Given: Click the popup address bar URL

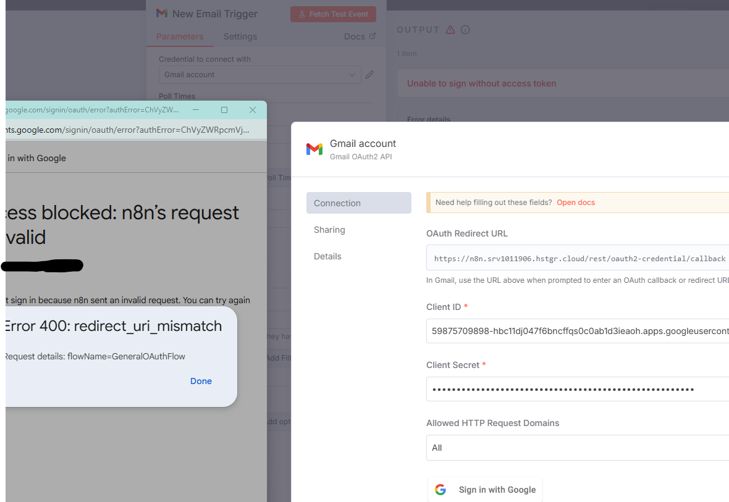Looking at the screenshot, I should coord(127,130).
